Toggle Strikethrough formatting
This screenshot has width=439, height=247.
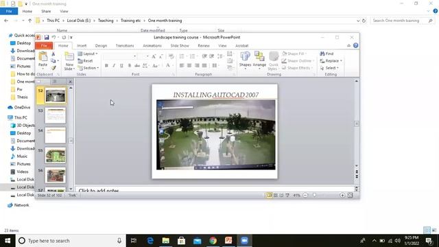pos(137,66)
